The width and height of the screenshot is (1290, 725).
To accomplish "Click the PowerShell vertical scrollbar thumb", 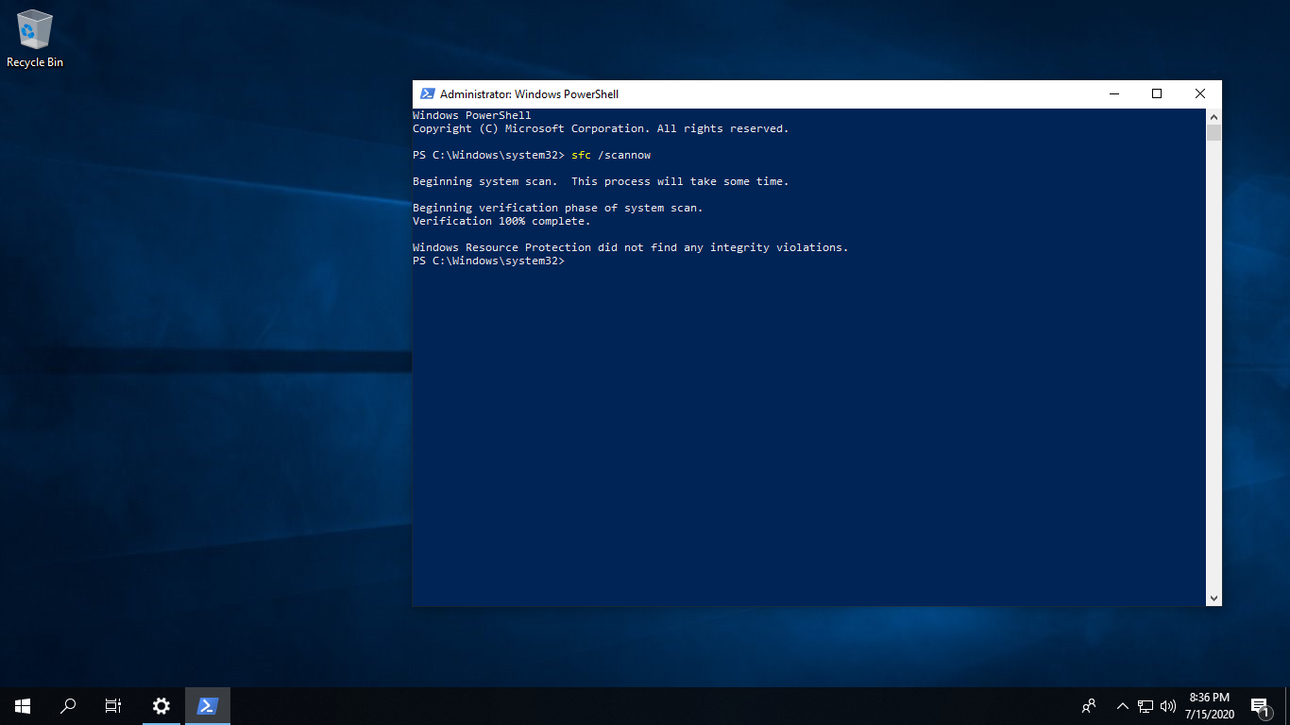I will 1214,132.
